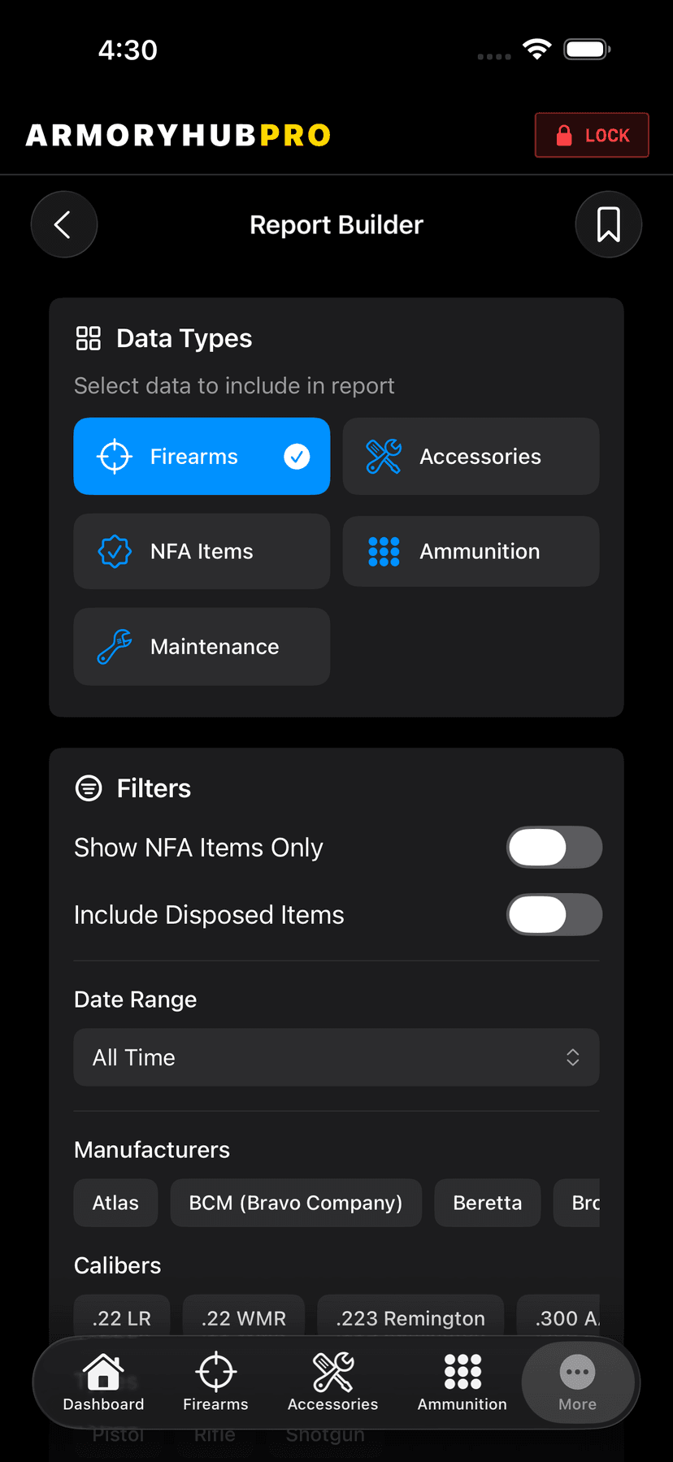Screen dimensions: 673x1462
Task: Open Ammunition grid icon in tab bar
Action: [x=462, y=1373]
